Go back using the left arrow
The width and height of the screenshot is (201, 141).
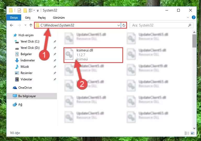12,25
